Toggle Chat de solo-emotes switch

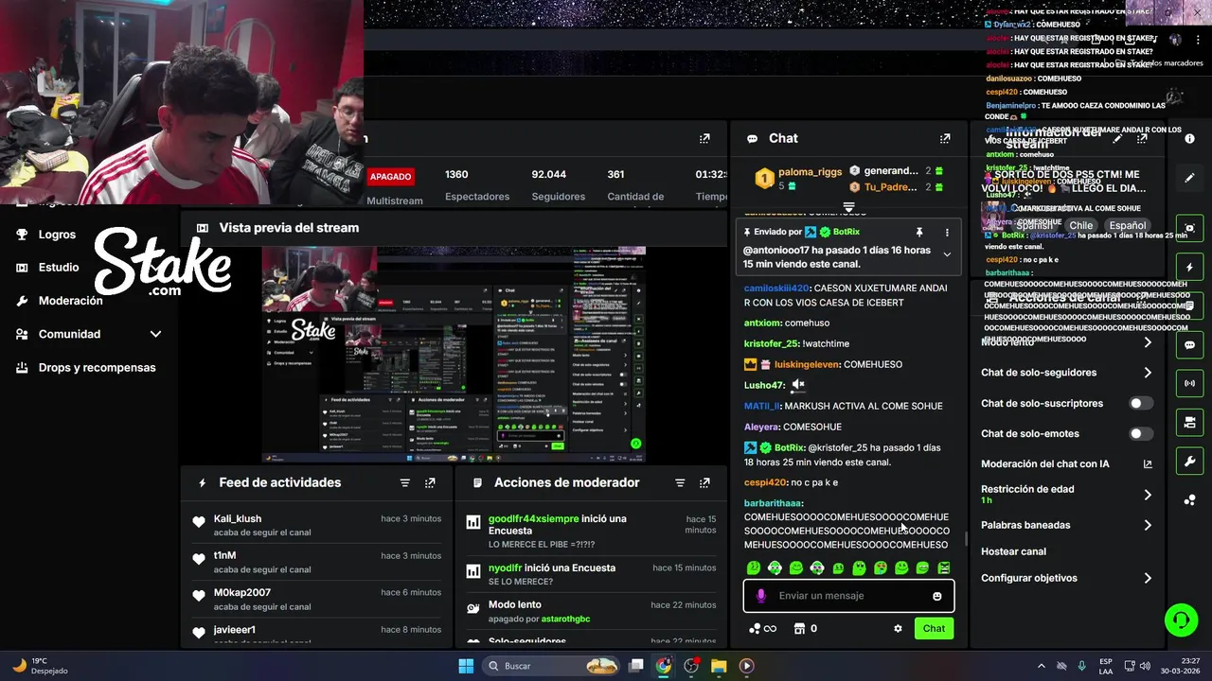point(1141,433)
